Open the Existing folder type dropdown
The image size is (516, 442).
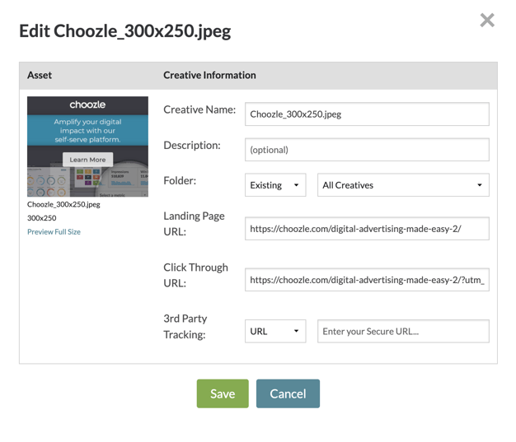[275, 185]
